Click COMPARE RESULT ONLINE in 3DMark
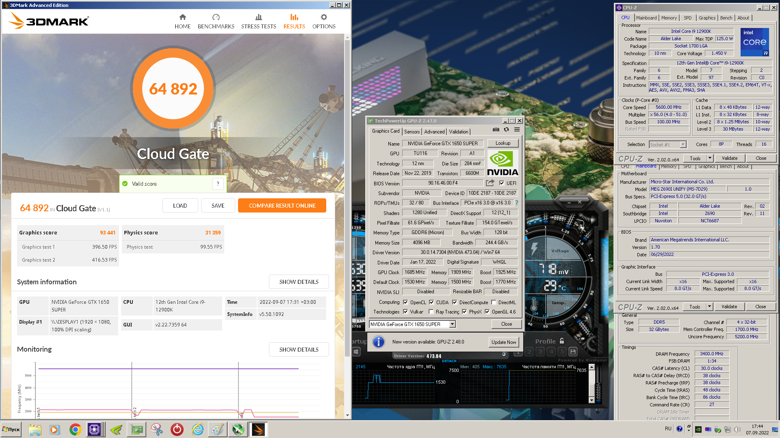 [x=282, y=206]
